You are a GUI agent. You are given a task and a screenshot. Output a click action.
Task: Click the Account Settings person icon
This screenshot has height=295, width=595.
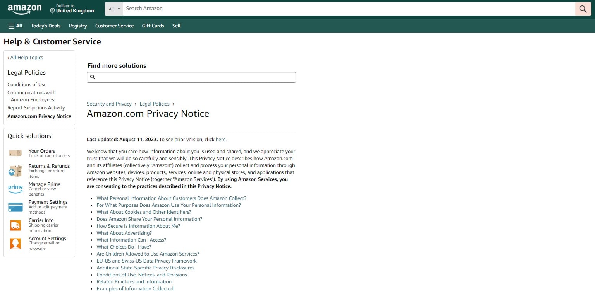[15, 243]
